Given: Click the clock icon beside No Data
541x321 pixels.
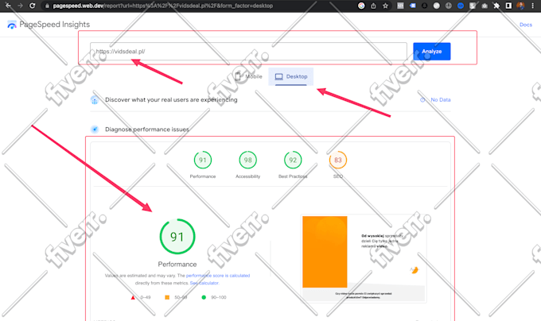Looking at the screenshot, I should pyautogui.click(x=422, y=100).
